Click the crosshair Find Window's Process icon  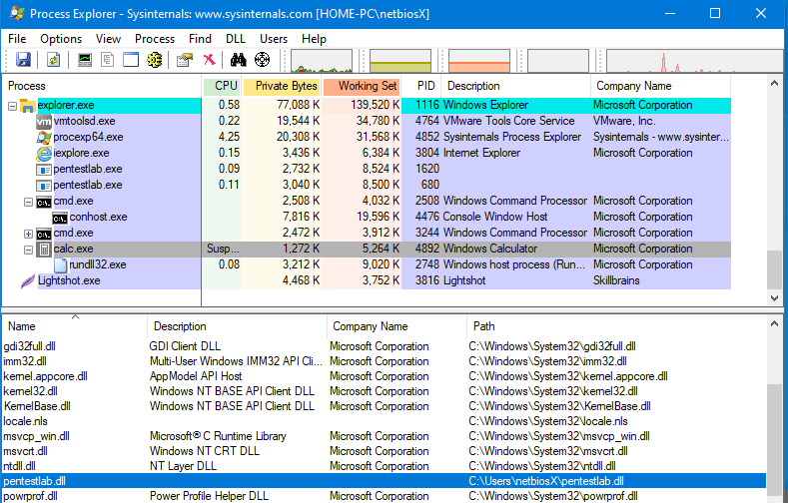click(x=263, y=60)
